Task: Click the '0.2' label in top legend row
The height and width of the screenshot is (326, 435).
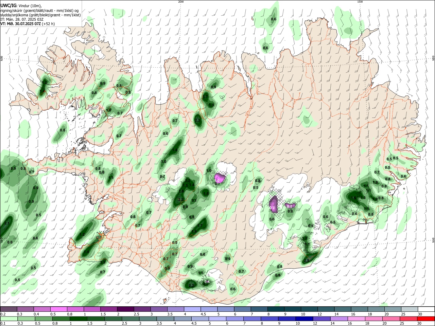Action: coord(3,314)
